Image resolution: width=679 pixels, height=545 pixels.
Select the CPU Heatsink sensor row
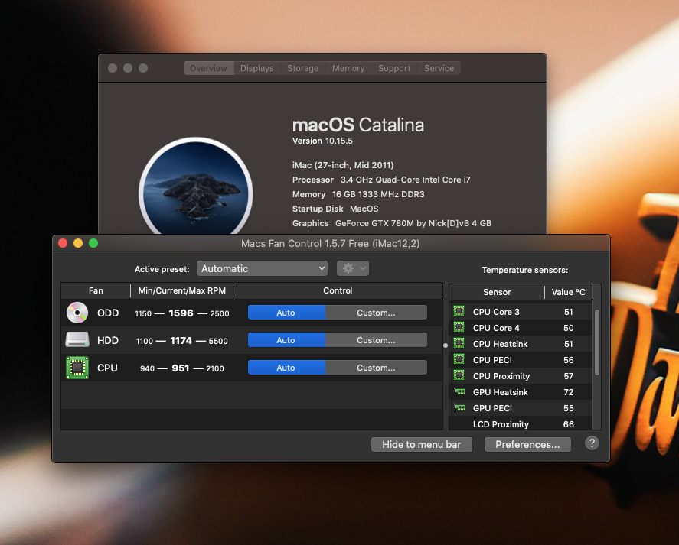pos(521,343)
